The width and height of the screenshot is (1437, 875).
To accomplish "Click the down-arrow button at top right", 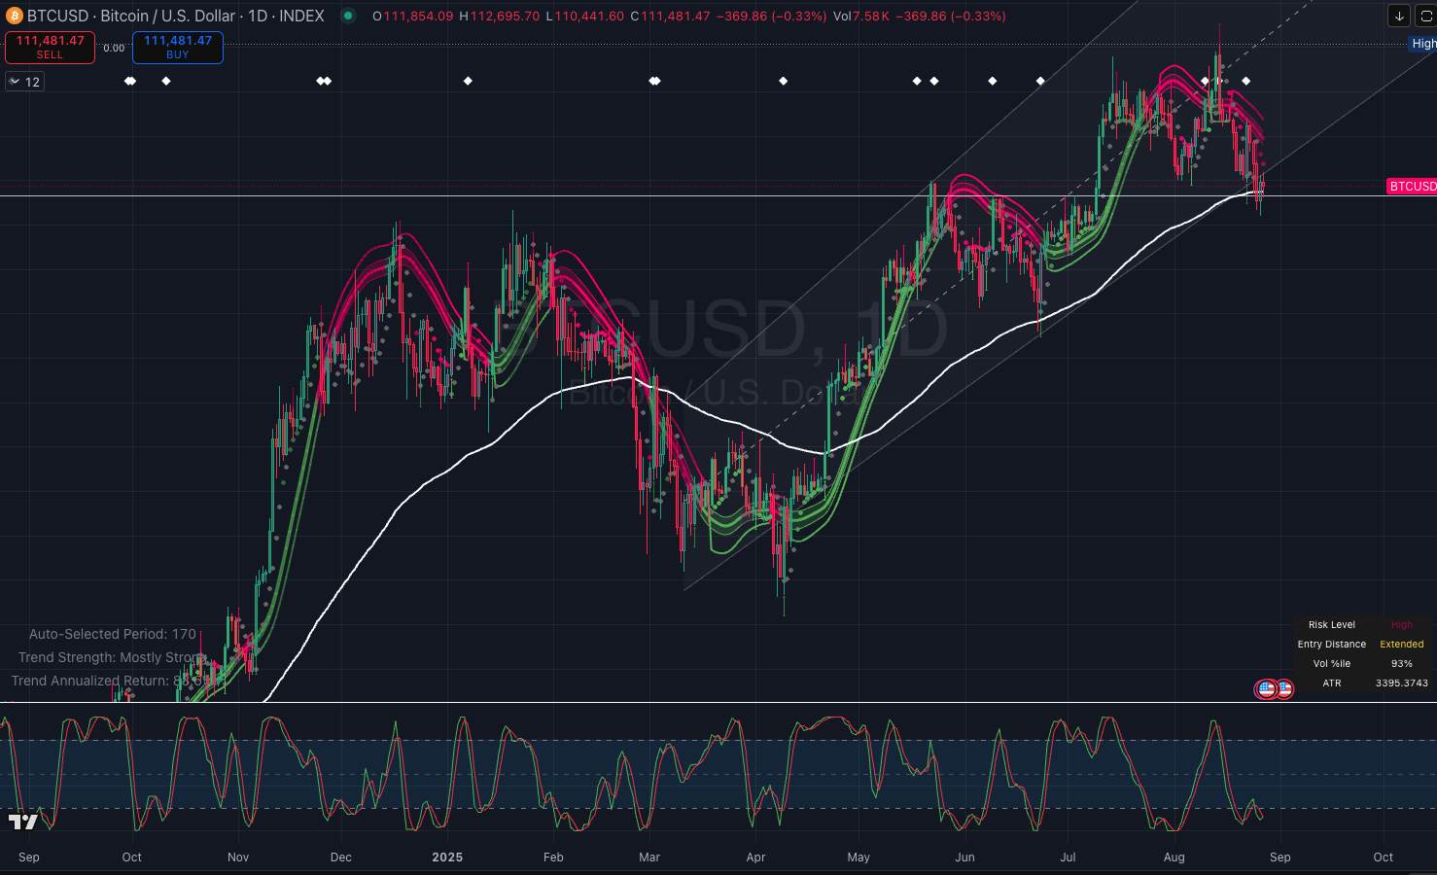I will 1398,16.
